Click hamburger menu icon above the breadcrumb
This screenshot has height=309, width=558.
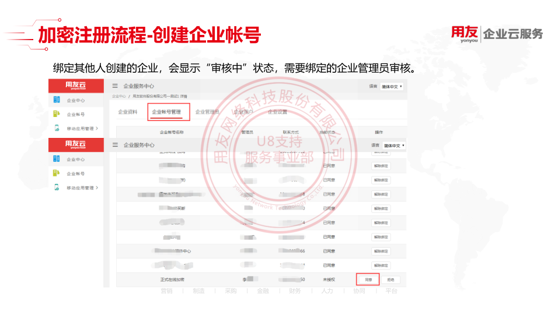[115, 86]
